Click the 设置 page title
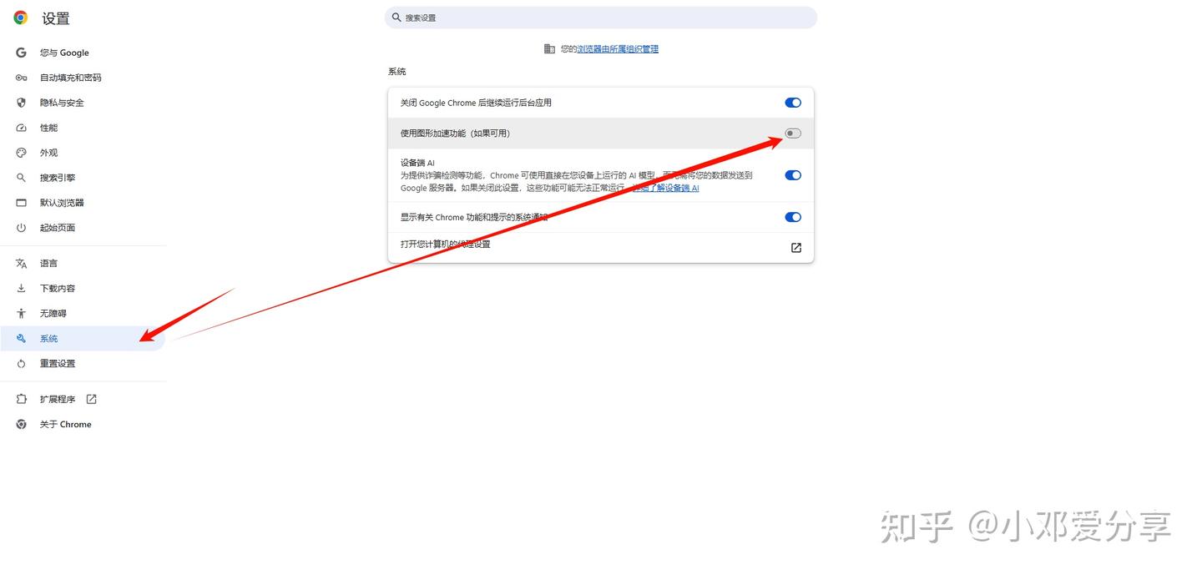The width and height of the screenshot is (1202, 575). click(56, 18)
